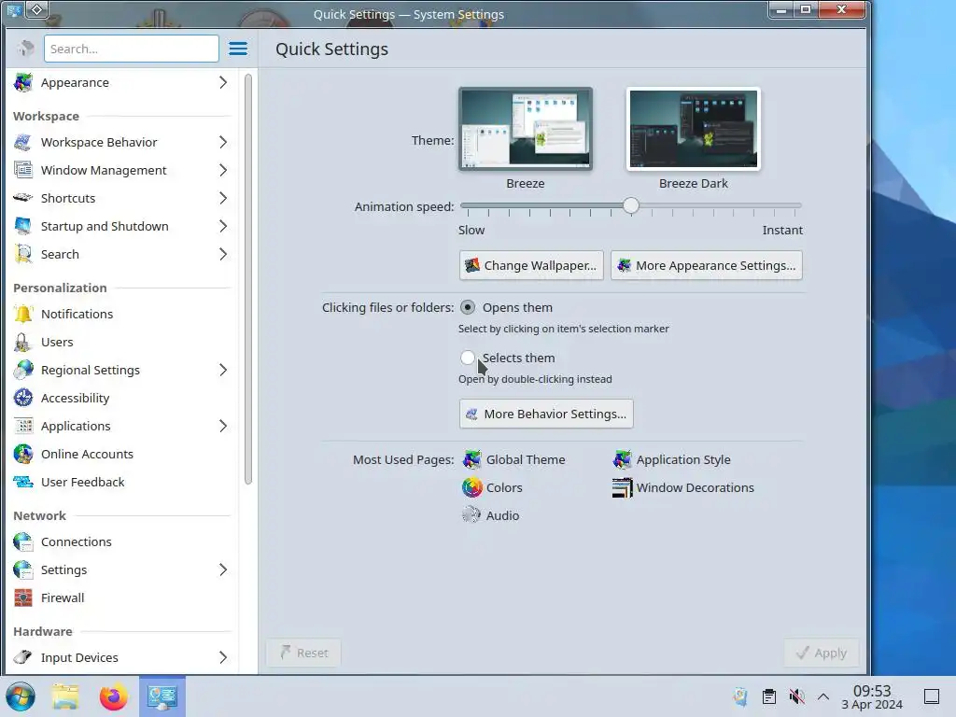Screen dimensions: 956x717
Task: Expand the Workspace Behavior chevron
Action: click(x=223, y=142)
